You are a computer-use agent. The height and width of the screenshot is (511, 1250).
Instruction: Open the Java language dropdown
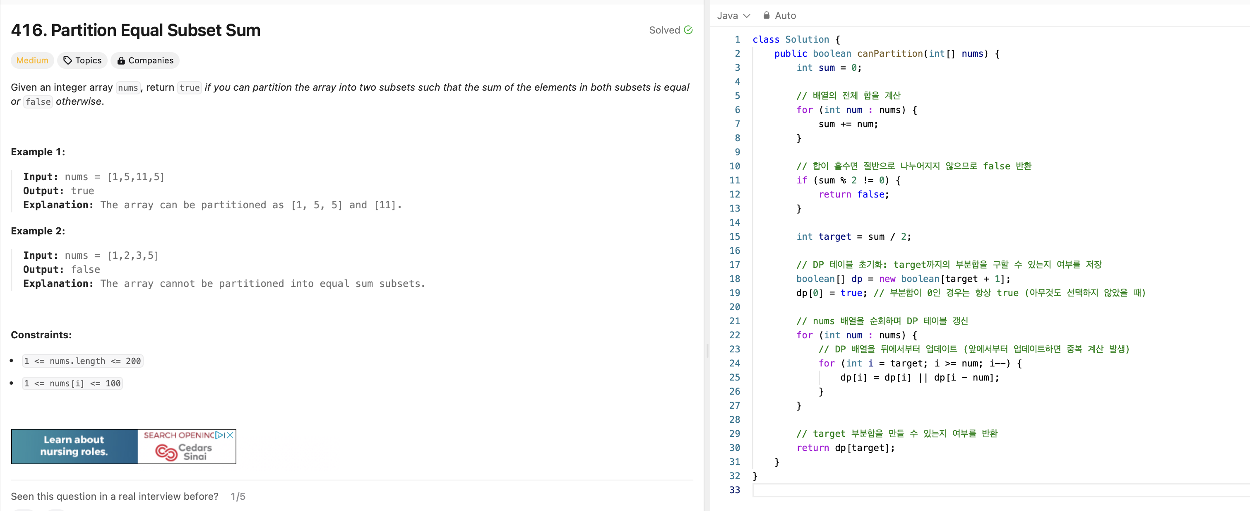[733, 16]
